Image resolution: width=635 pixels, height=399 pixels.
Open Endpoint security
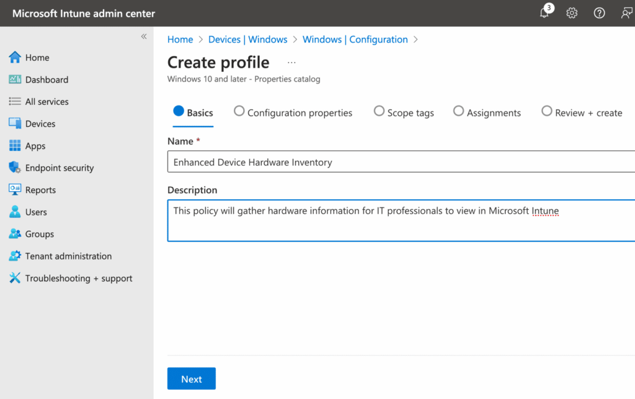tap(59, 168)
